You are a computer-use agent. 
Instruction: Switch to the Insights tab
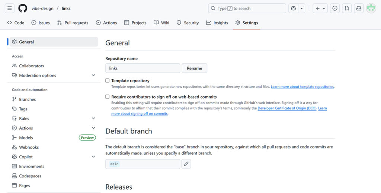coord(217,23)
